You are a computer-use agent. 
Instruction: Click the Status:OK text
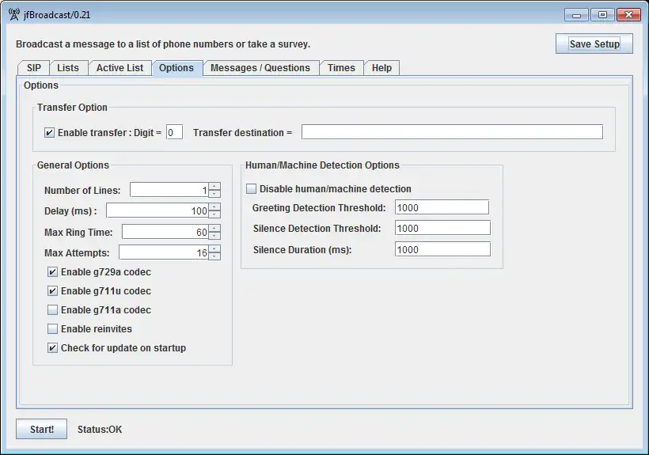(100, 430)
